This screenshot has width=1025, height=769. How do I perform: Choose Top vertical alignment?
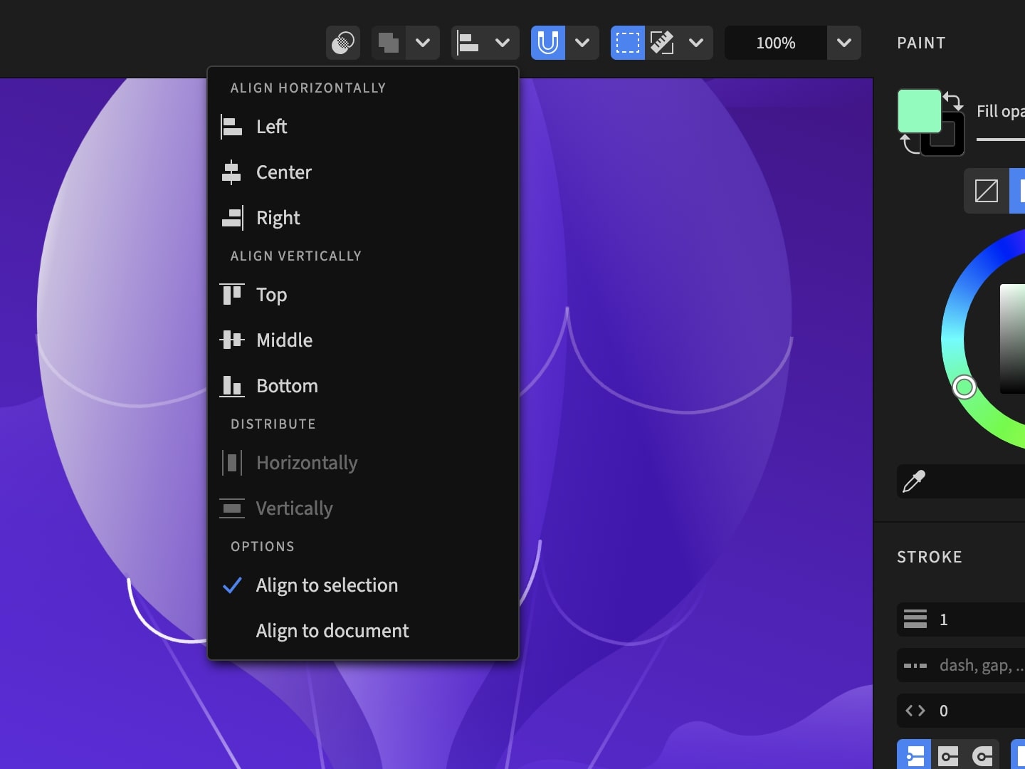(x=363, y=295)
